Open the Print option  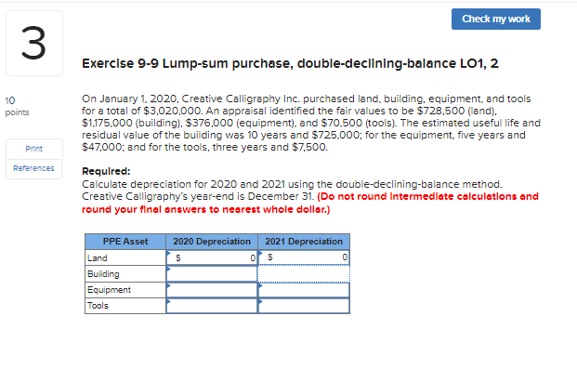33,149
